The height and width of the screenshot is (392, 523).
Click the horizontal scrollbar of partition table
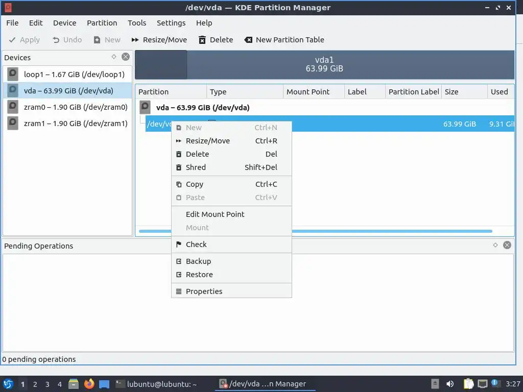[315, 231]
